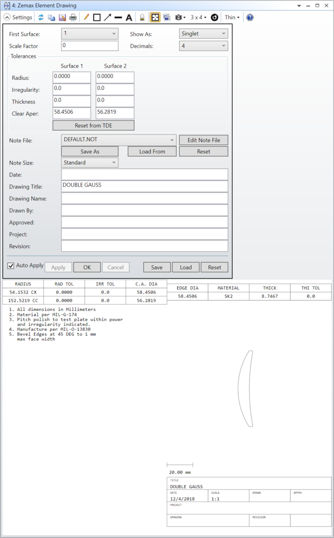334x538 pixels.
Task: Open the Show As Singlet dropdown
Action: 203,33
